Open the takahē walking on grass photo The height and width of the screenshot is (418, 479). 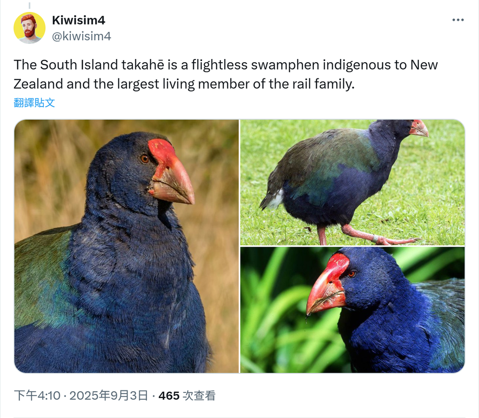[352, 182]
